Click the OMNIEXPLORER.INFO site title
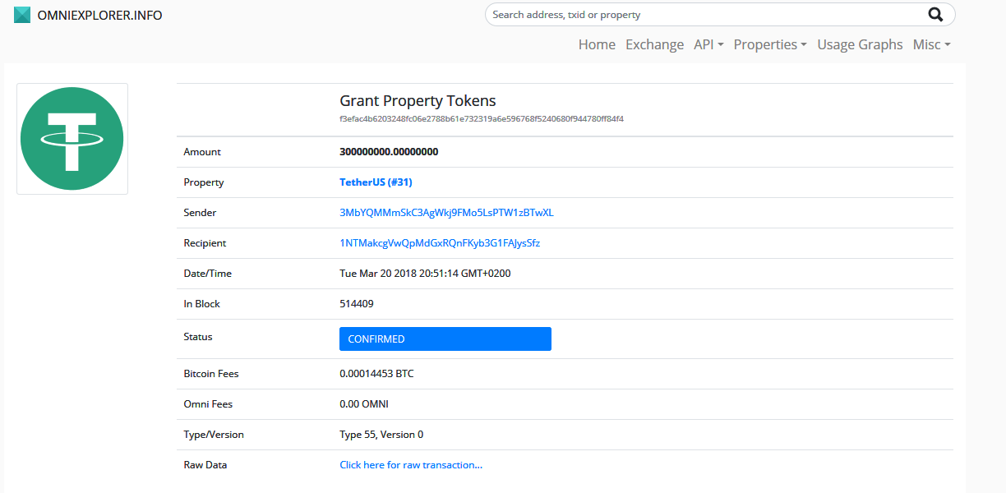 [x=100, y=15]
